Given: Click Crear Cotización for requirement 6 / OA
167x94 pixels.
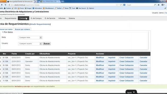Looking at the screenshot, I should click(126, 57).
